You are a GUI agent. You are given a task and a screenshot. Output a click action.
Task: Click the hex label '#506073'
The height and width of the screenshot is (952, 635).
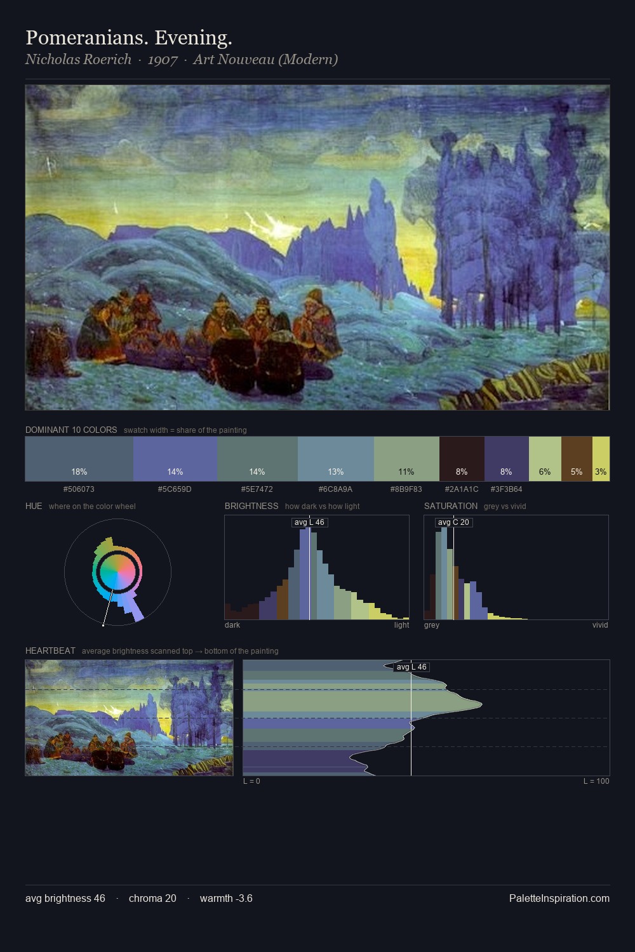point(79,489)
